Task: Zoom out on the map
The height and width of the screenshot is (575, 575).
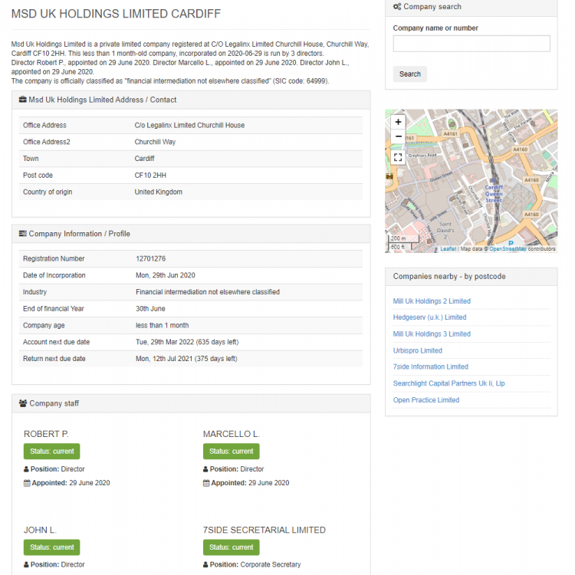Action: coord(398,136)
